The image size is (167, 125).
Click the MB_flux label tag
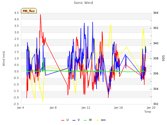pyautogui.click(x=29, y=11)
